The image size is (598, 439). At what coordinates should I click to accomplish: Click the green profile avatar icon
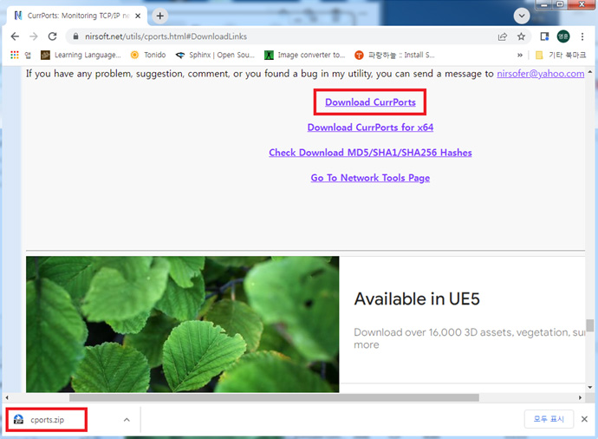[563, 36]
